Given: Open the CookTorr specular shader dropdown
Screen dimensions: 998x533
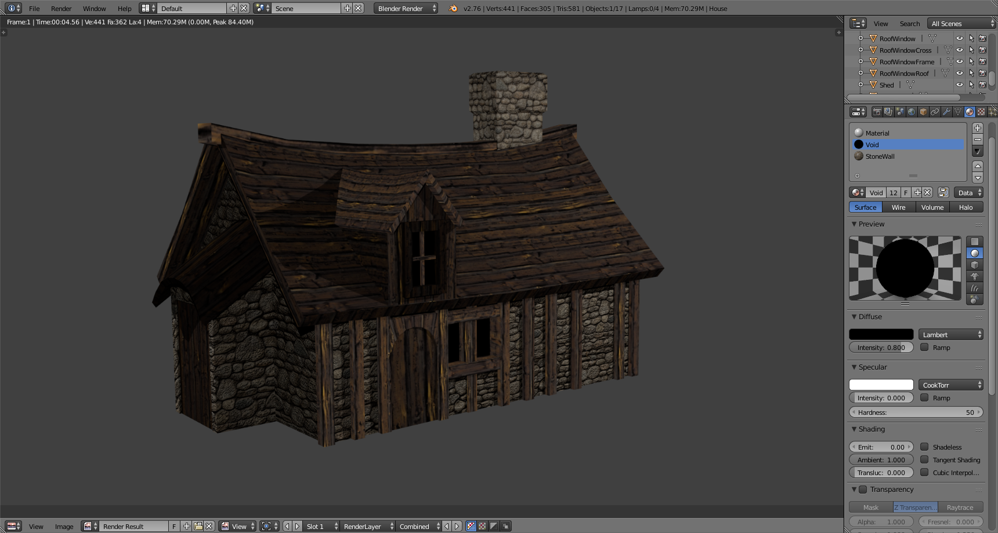Looking at the screenshot, I should [x=950, y=385].
